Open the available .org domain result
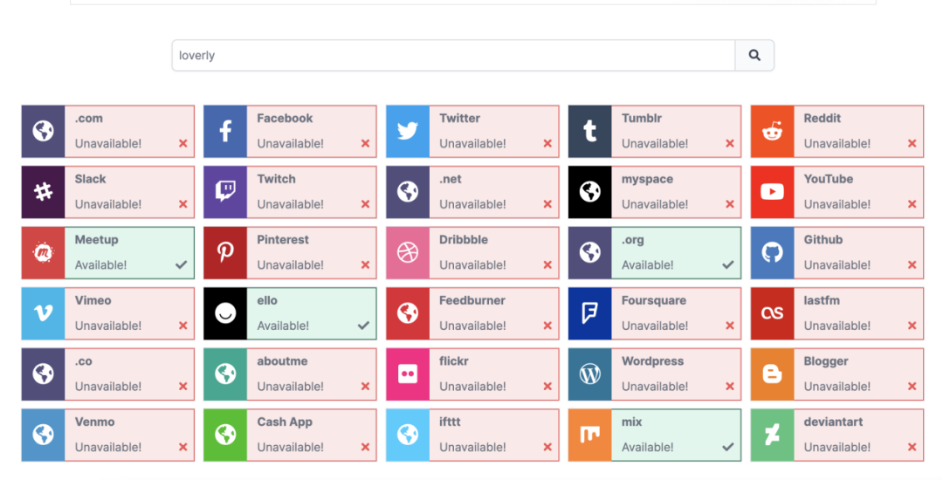943x480 pixels. tap(675, 252)
